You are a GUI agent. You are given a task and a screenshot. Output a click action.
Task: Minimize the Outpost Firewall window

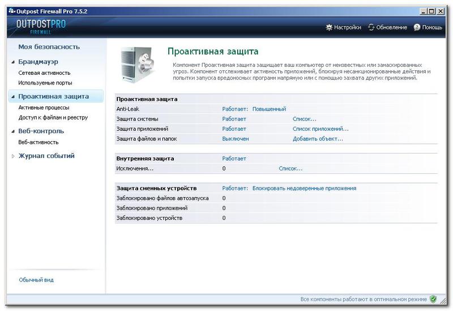click(423, 11)
